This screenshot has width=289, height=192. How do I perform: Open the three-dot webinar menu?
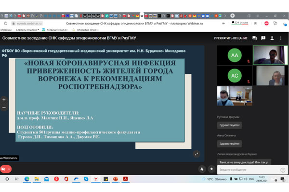point(281,38)
